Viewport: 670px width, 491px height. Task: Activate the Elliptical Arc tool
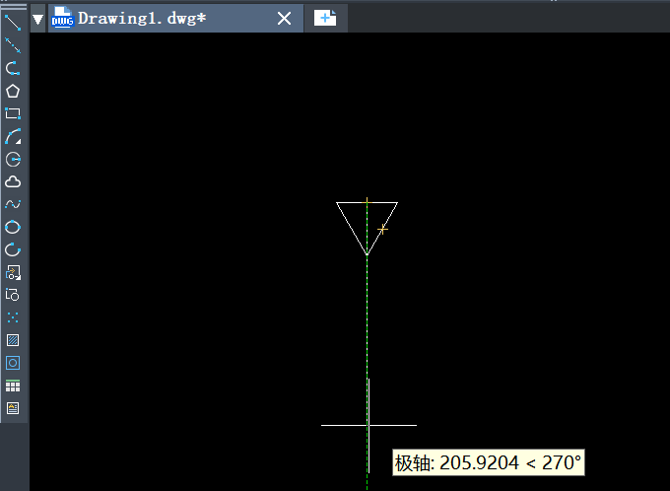(x=13, y=249)
